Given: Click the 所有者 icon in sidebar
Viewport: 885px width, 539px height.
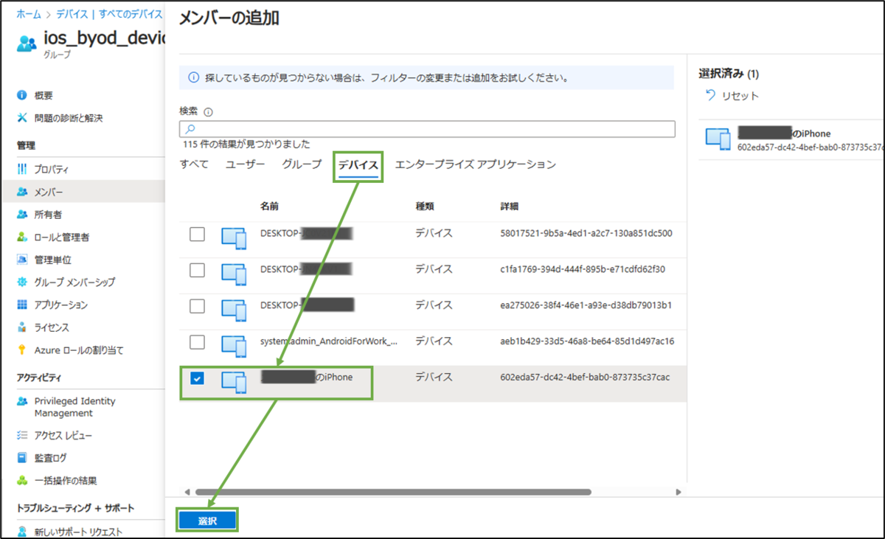Looking at the screenshot, I should 22,215.
